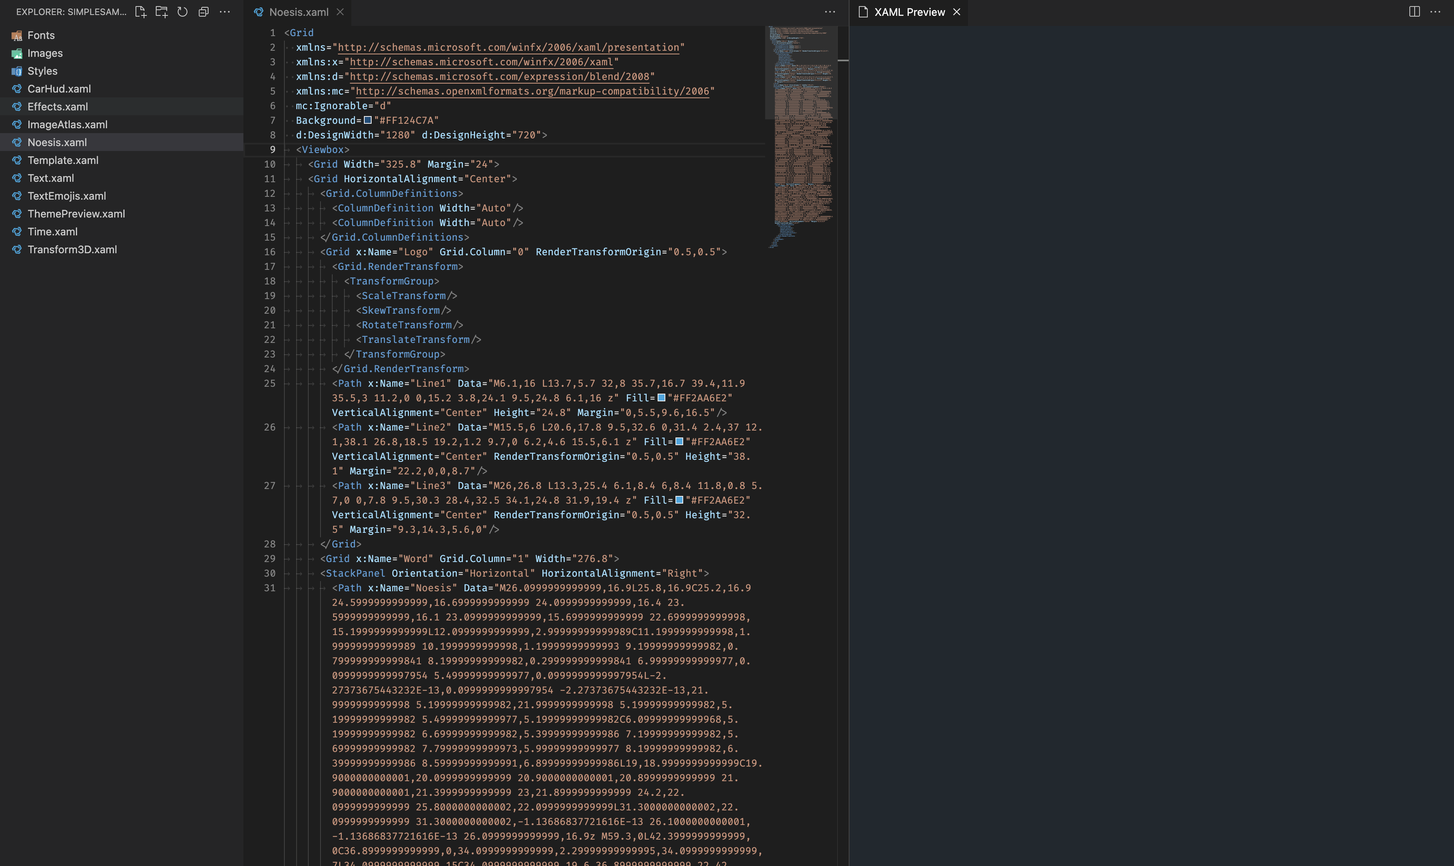This screenshot has height=866, width=1454.
Task: Click the code minimap
Action: (x=802, y=137)
